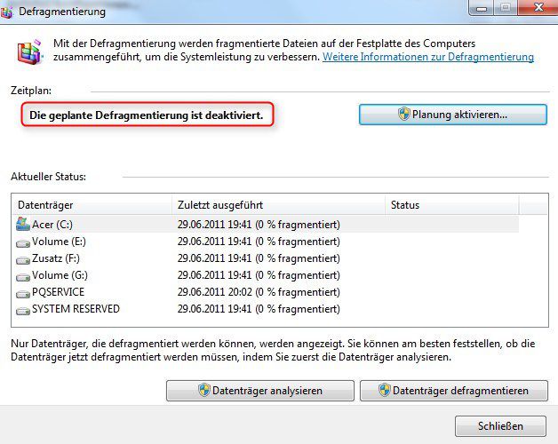This screenshot has height=444, width=558.
Task: Click the Volume (G:) drive icon
Action: [x=23, y=277]
